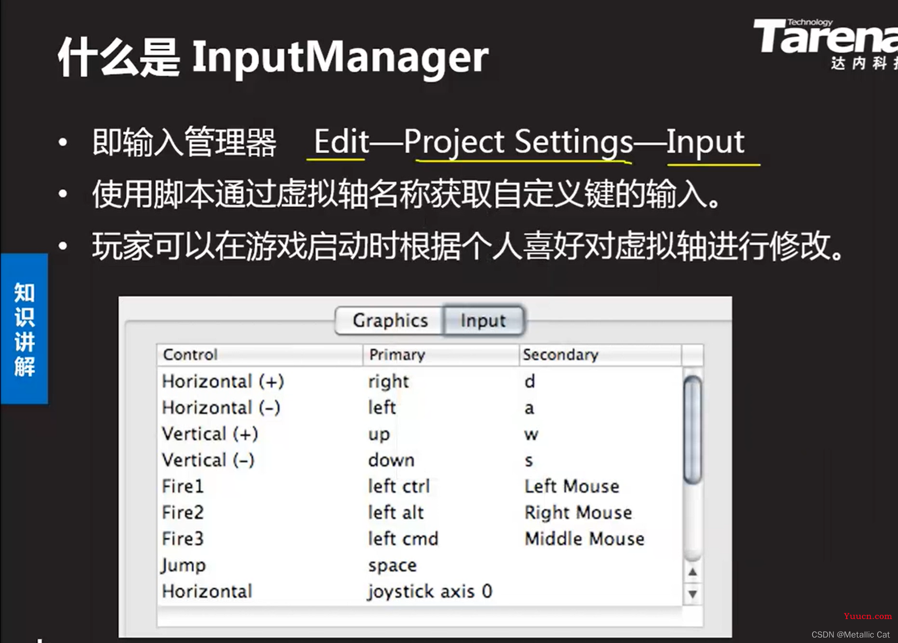Screen dimensions: 898x643
Task: Click the 'd' secondary key cell
Action: [x=530, y=381]
